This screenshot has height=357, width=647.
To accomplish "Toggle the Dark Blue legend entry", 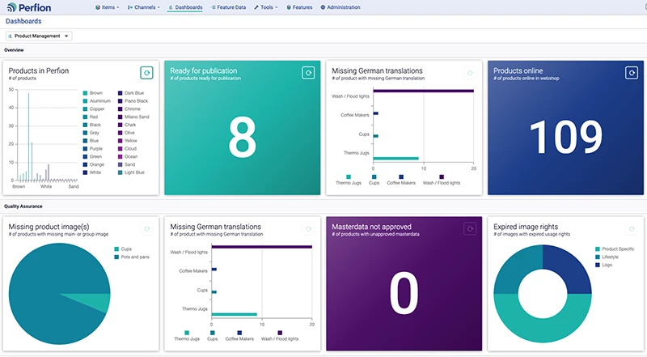I will [131, 93].
